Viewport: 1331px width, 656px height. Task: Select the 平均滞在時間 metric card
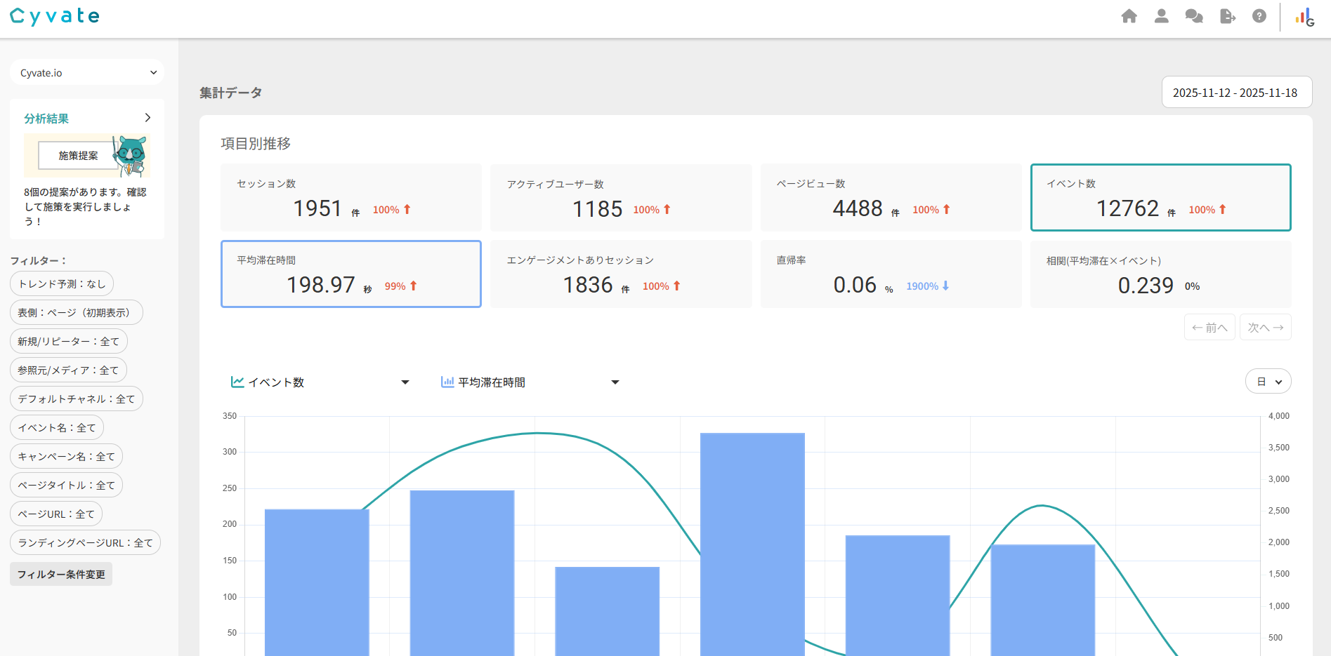[351, 274]
